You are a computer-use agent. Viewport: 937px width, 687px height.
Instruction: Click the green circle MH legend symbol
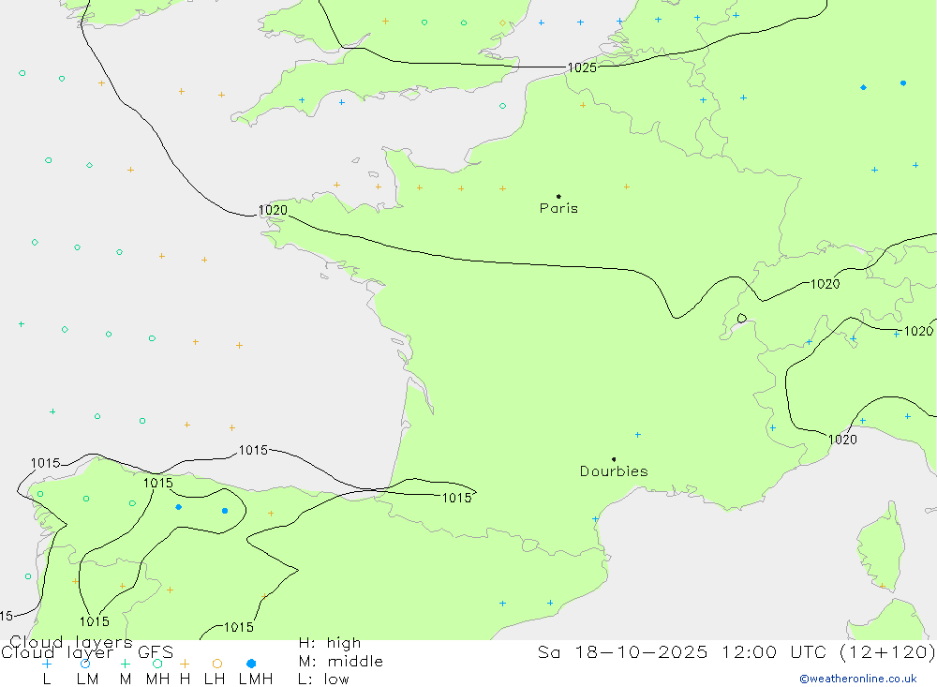coord(157,664)
